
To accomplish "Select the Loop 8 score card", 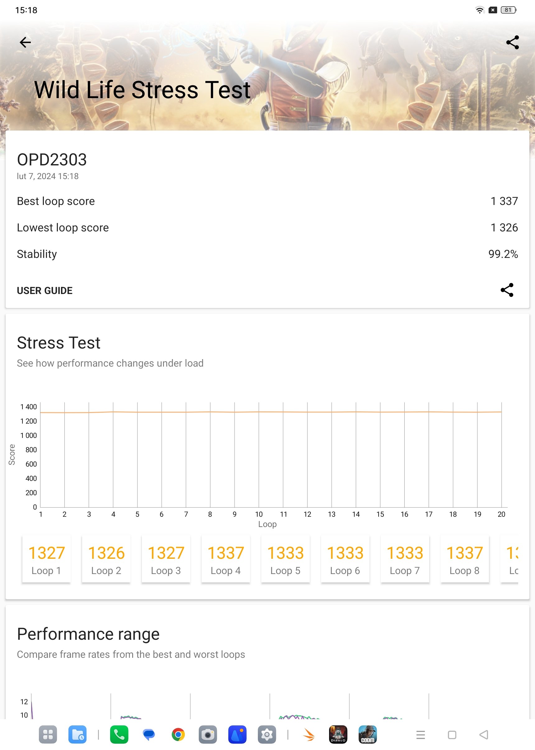I will coord(464,559).
